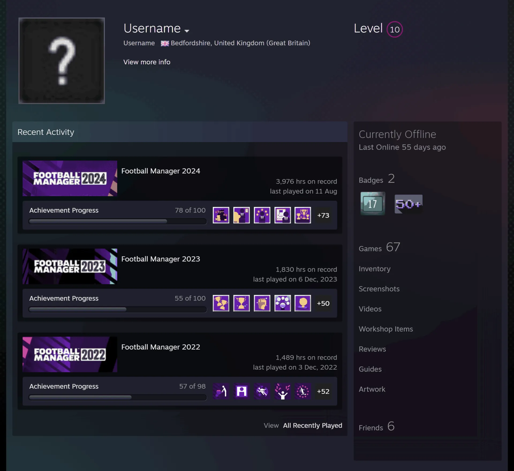Click FM 2023 golden head achievement icon beside +50
Viewport: 514px width, 471px height.
(303, 303)
